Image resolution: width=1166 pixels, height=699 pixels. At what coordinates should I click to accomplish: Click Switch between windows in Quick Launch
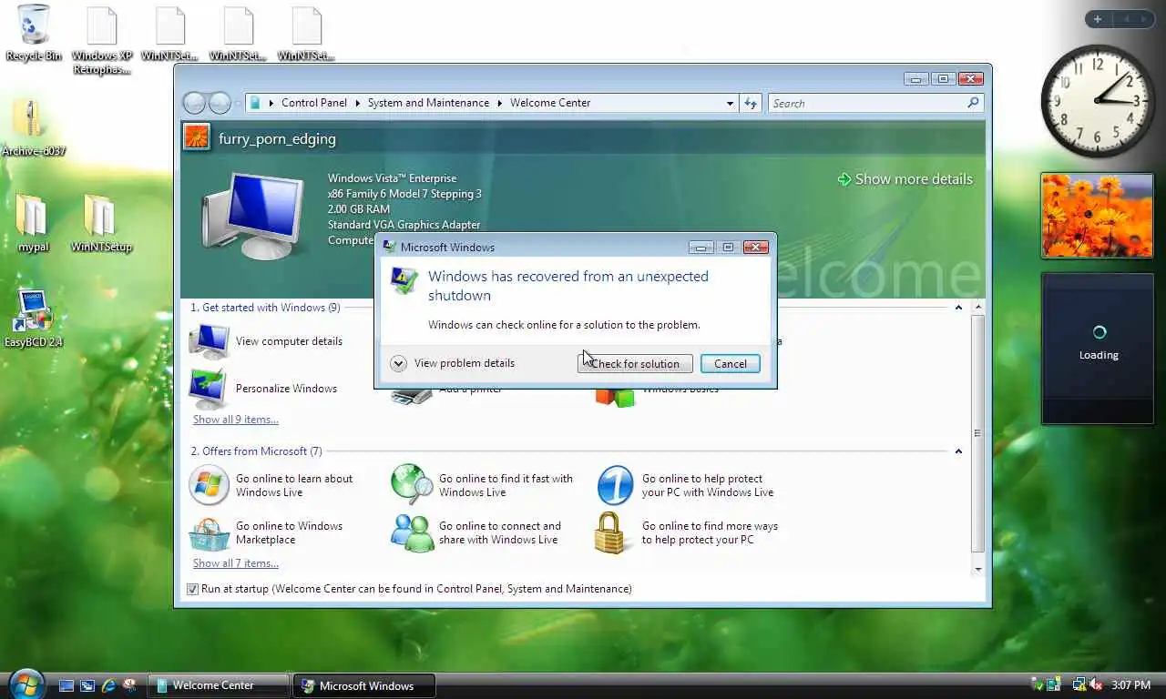pyautogui.click(x=87, y=685)
